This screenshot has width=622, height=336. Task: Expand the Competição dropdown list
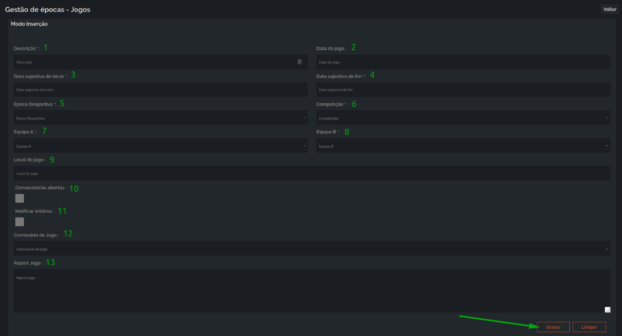pyautogui.click(x=463, y=118)
